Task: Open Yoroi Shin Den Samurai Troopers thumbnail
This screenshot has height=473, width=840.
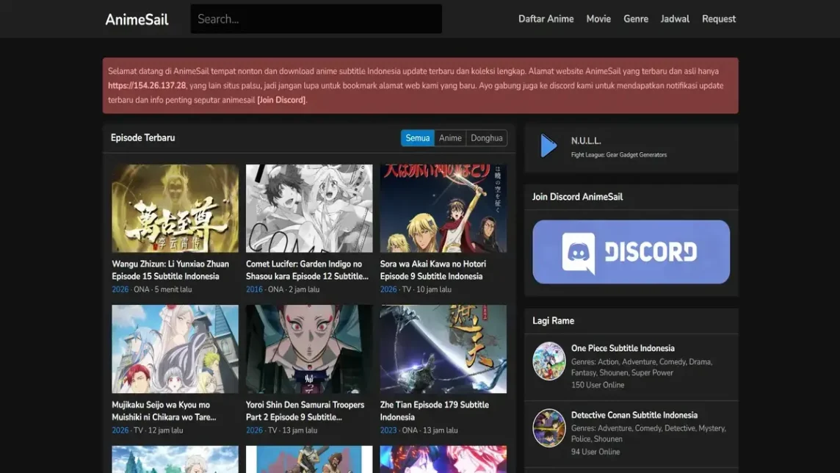Action: [309, 350]
